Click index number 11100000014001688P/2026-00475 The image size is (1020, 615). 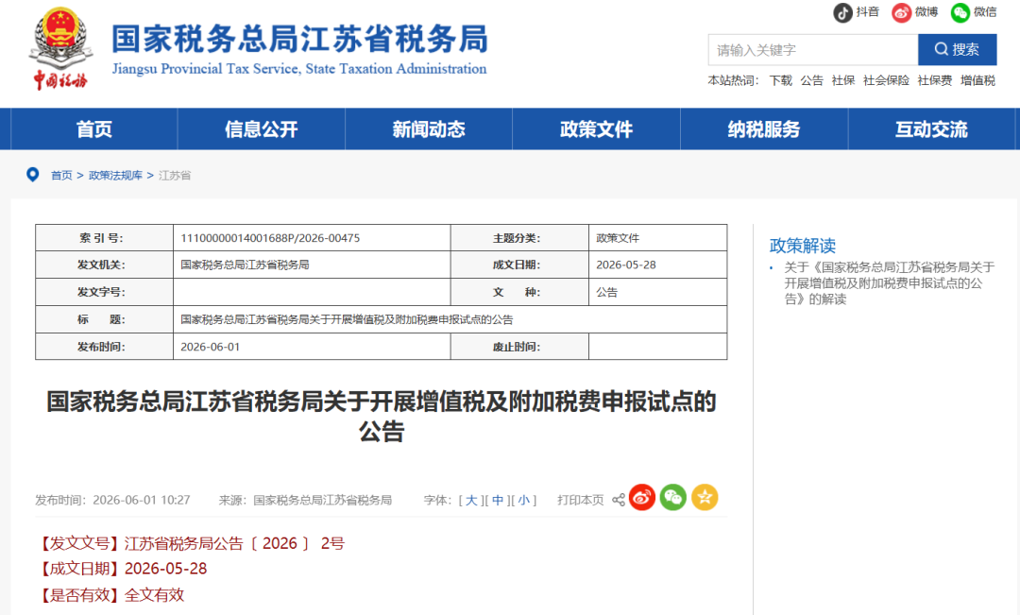click(270, 238)
